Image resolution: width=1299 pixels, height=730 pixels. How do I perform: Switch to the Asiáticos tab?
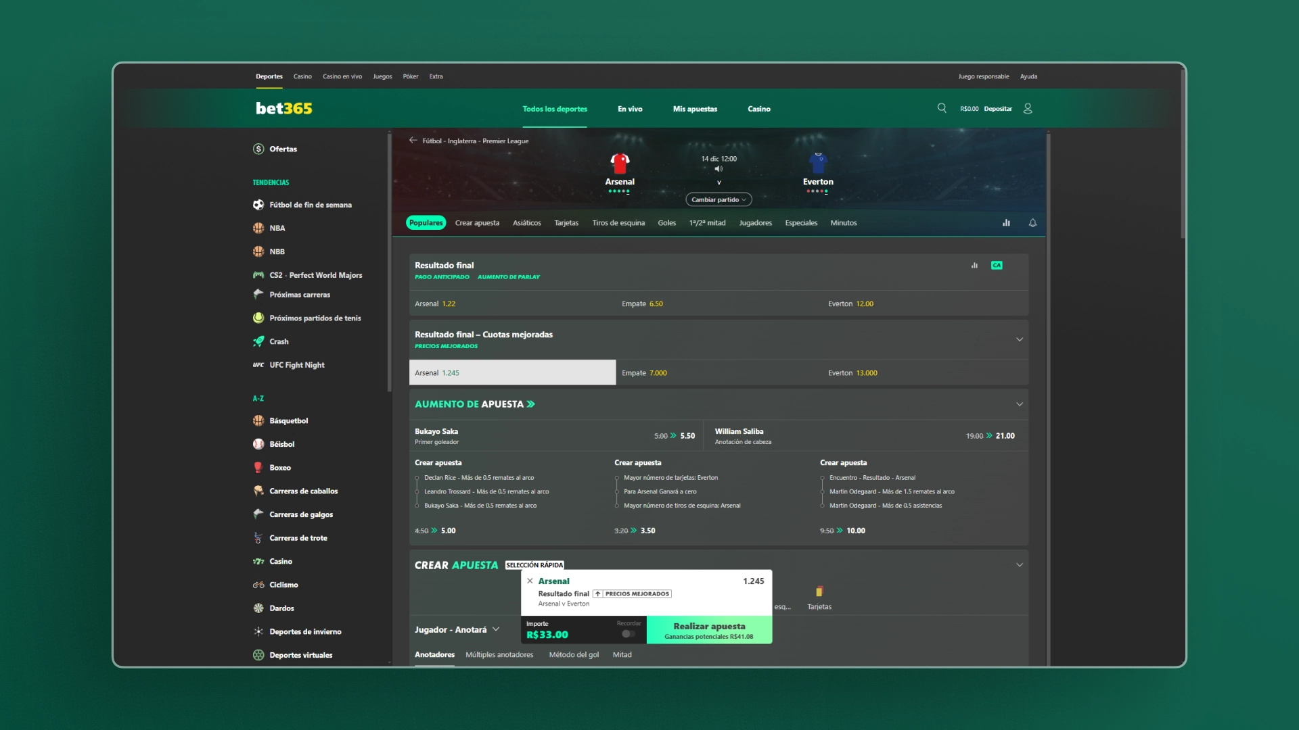pos(526,223)
